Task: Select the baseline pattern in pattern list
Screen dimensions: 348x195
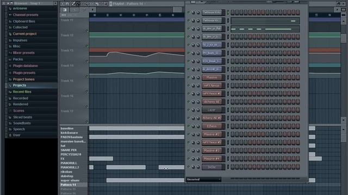Action: pos(67,128)
